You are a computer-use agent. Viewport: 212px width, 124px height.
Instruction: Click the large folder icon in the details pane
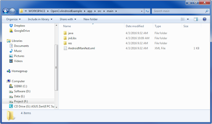point(11,116)
